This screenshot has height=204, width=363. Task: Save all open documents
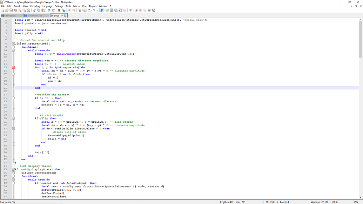coord(16,10)
